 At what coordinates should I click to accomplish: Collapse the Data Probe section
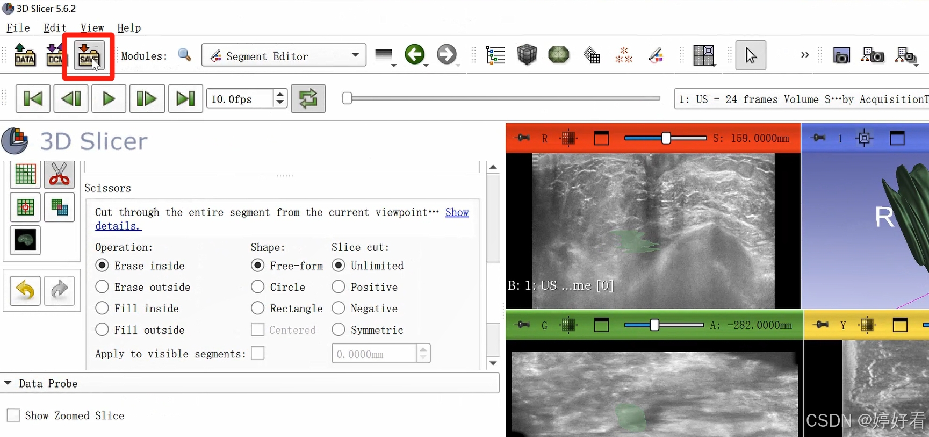[8, 383]
